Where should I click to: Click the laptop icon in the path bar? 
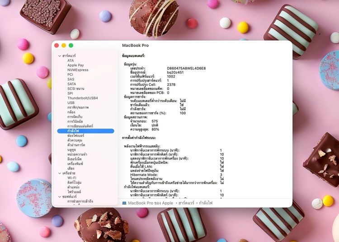[x=124, y=203]
